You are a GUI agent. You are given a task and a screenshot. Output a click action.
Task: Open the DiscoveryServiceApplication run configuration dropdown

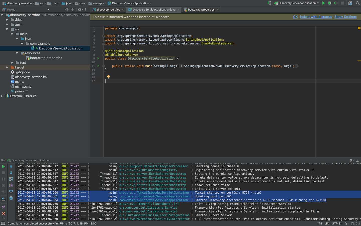tap(297, 3)
